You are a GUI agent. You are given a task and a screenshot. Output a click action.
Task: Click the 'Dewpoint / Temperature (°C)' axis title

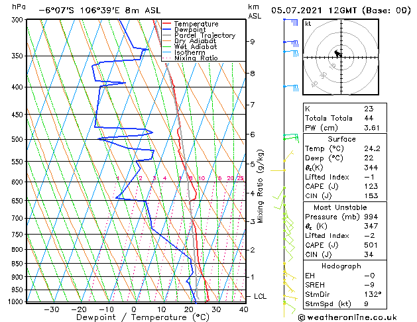tap(143, 317)
